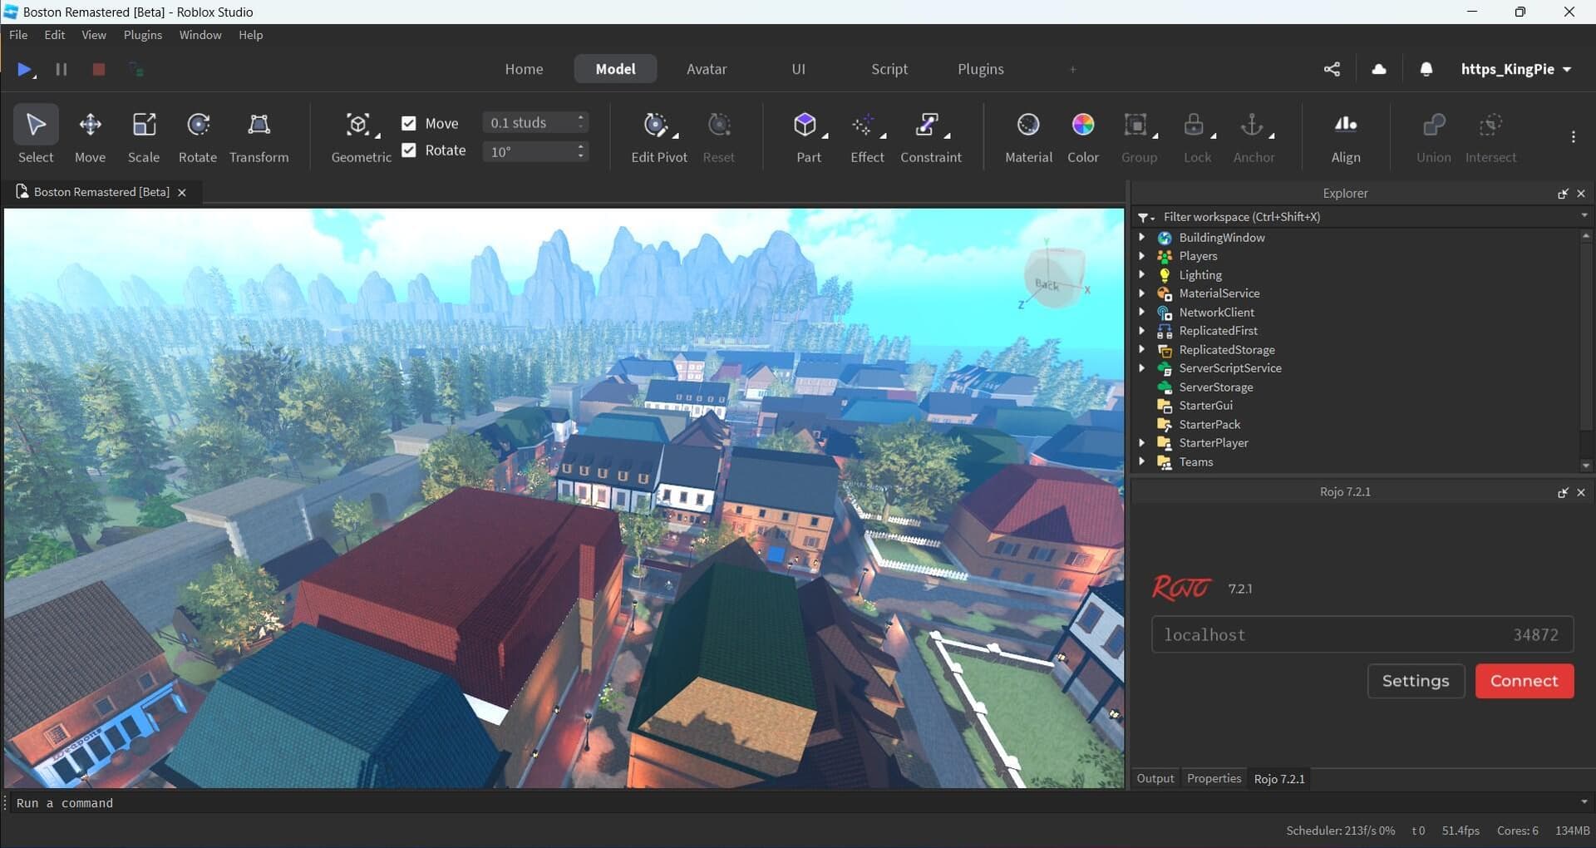The image size is (1596, 848).
Task: Open the Edit menu
Action: tap(55, 35)
